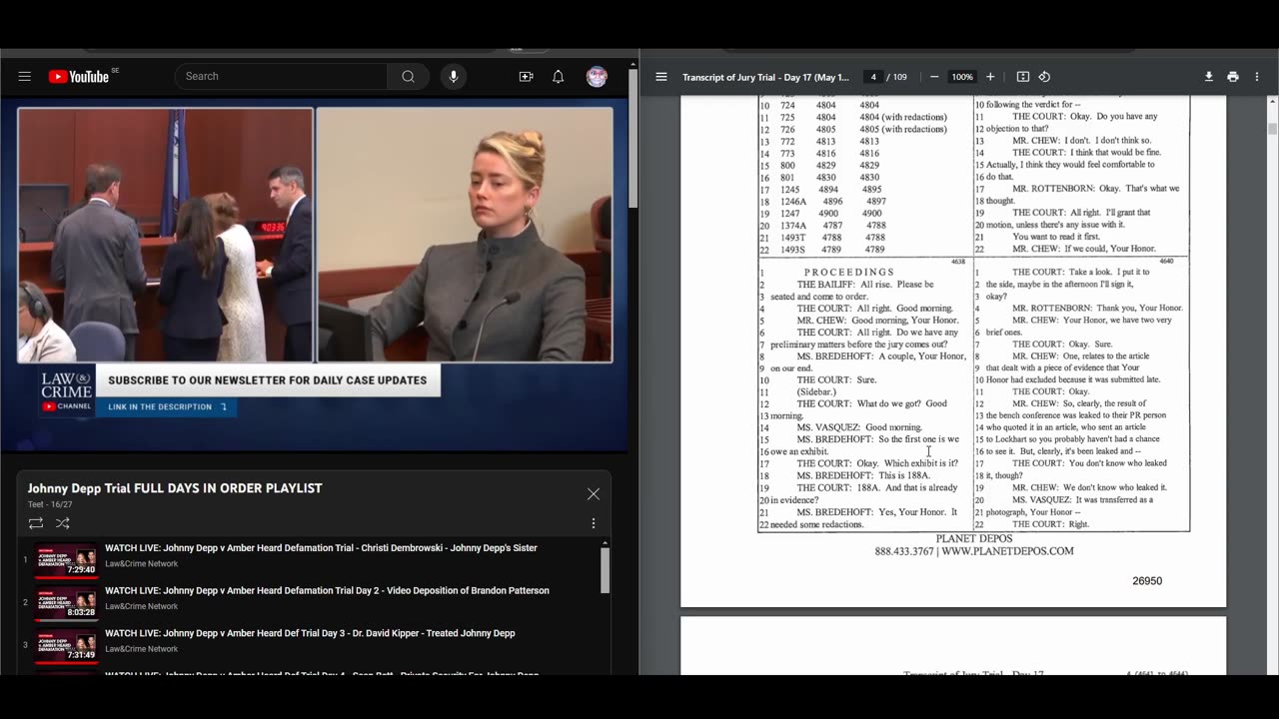Play the Christi Dembrowski trial video thumbnail
Image resolution: width=1279 pixels, height=719 pixels.
67,560
